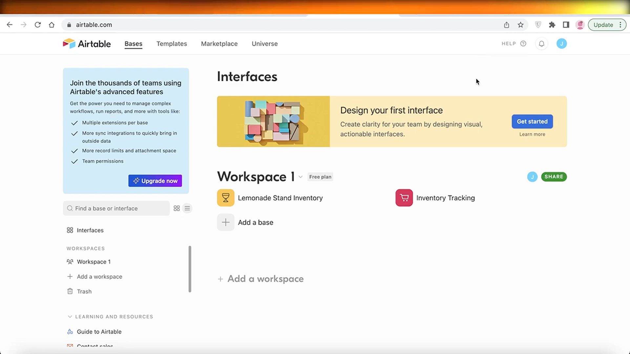Image resolution: width=630 pixels, height=354 pixels.
Task: Click the browser forward arrow
Action: 23,25
